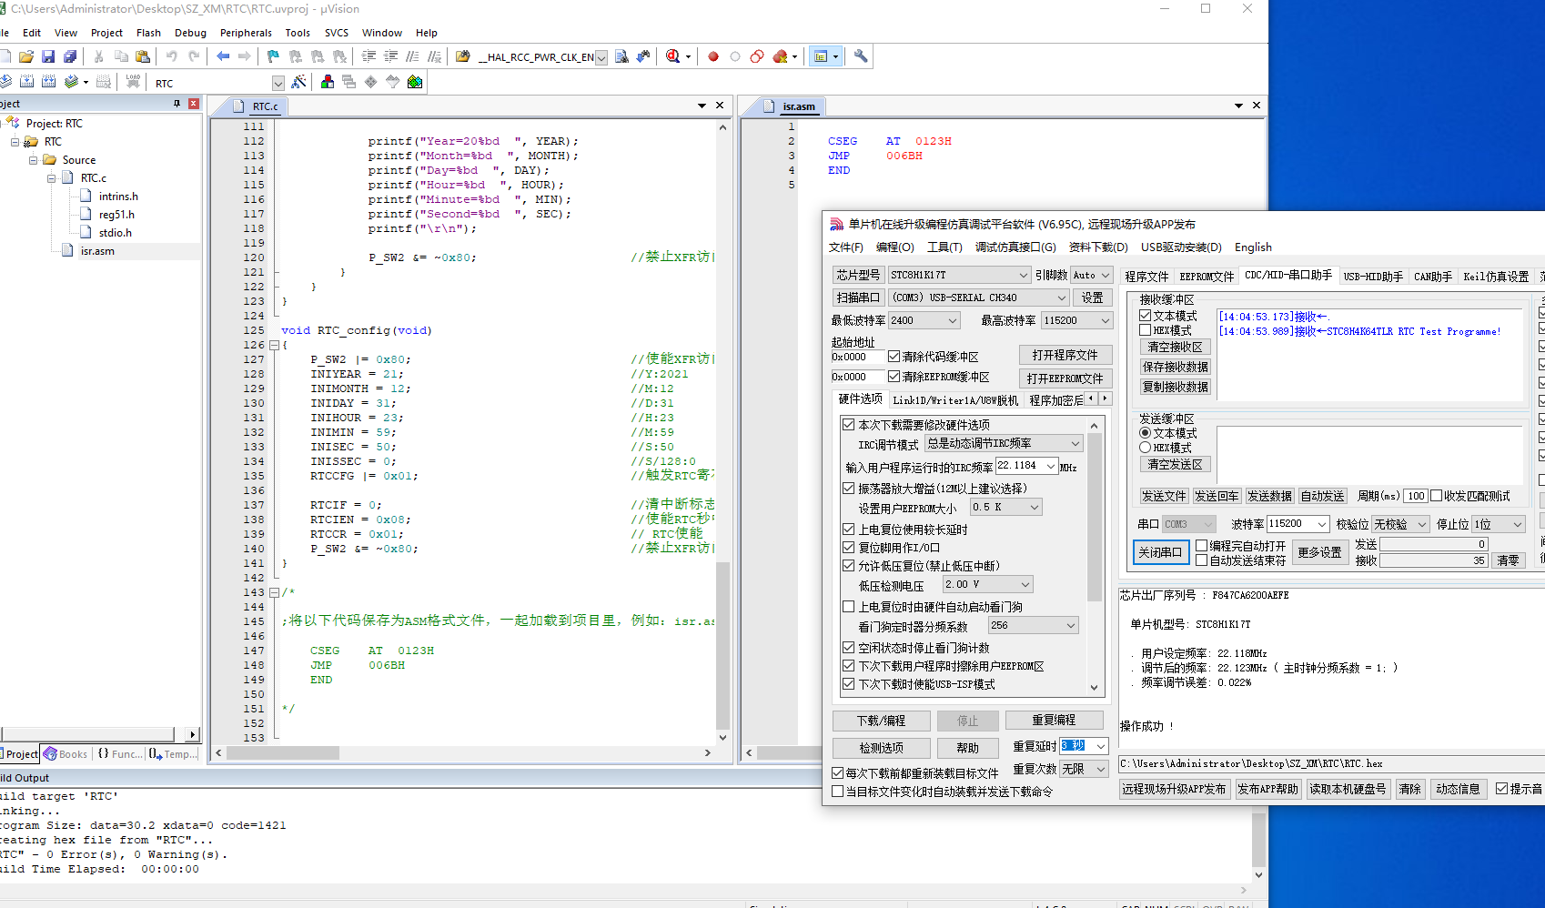Switch to the Books tab in the project panel
The width and height of the screenshot is (1545, 908).
(x=66, y=754)
